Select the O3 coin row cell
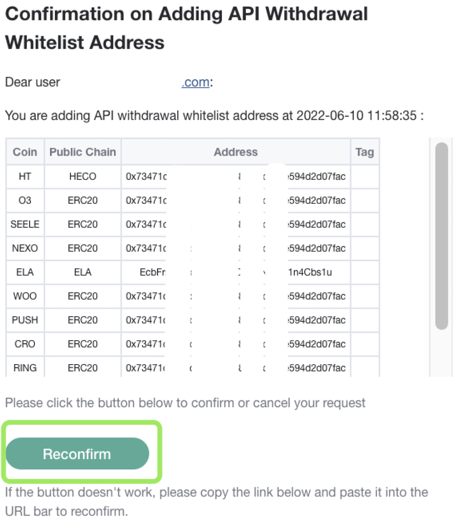 click(x=25, y=200)
